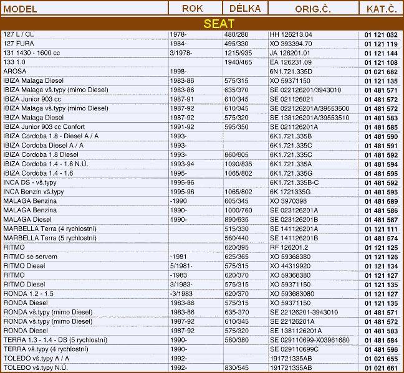Click length value 860/605
This screenshot has width=404, height=373.
point(236,155)
